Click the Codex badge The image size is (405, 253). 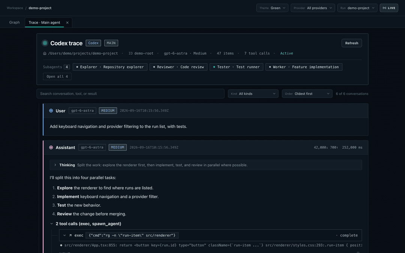point(93,43)
